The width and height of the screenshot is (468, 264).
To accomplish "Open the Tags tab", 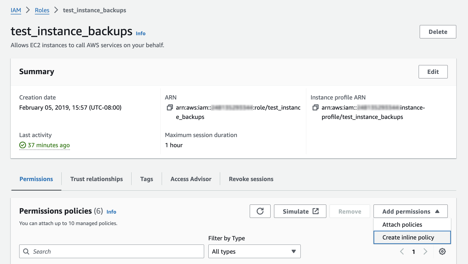I will 147,179.
